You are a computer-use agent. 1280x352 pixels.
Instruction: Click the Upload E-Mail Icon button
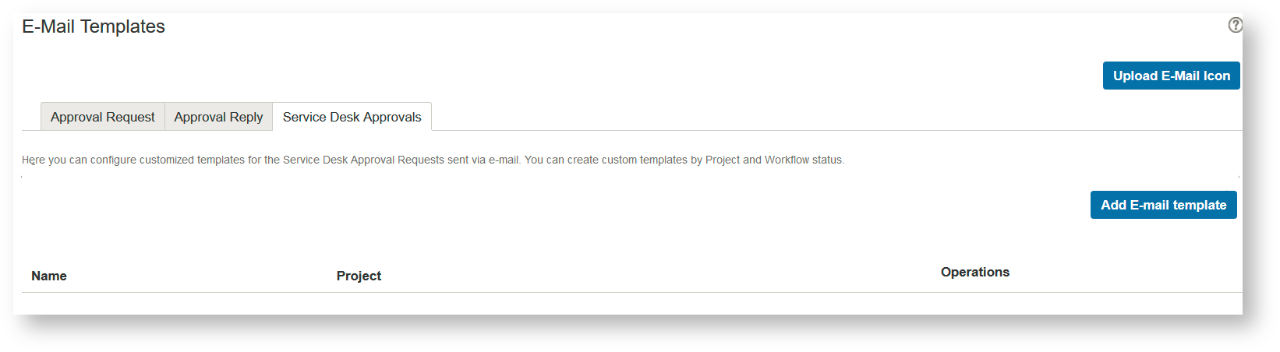click(x=1171, y=76)
